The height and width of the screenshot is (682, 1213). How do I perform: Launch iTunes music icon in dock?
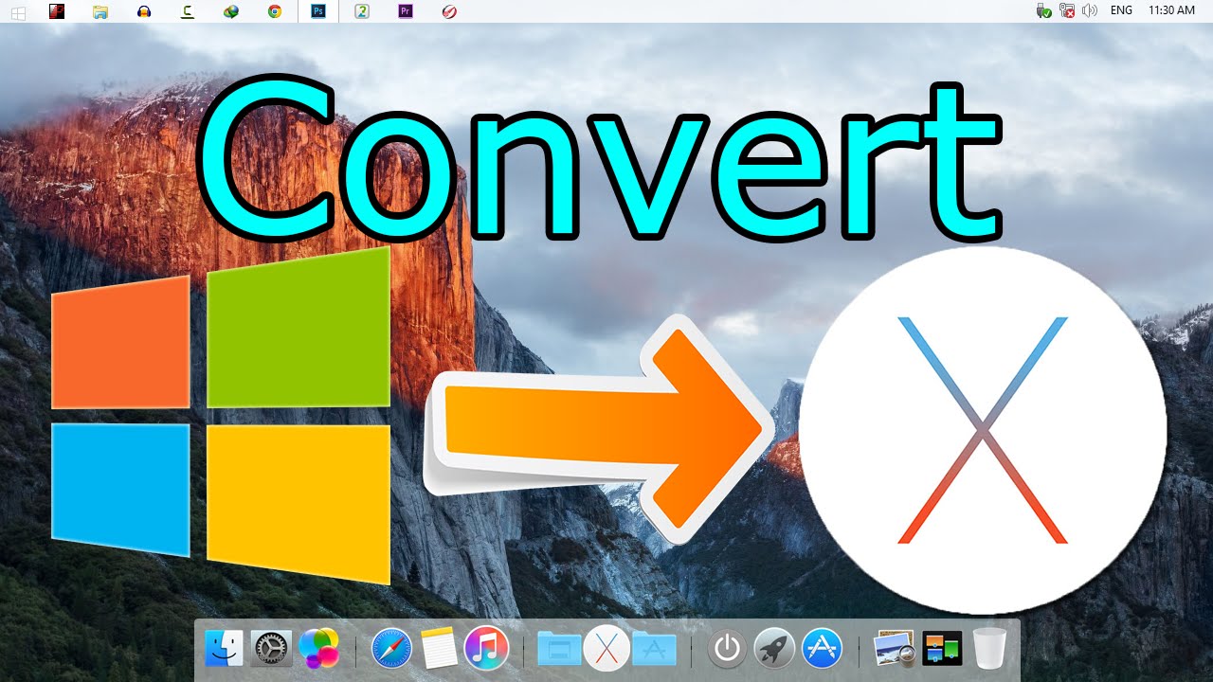487,649
